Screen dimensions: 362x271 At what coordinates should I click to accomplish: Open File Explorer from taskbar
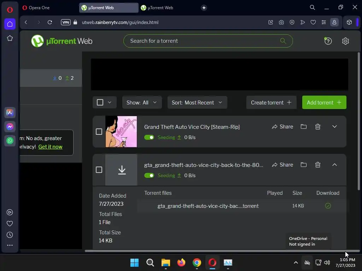[165, 263]
